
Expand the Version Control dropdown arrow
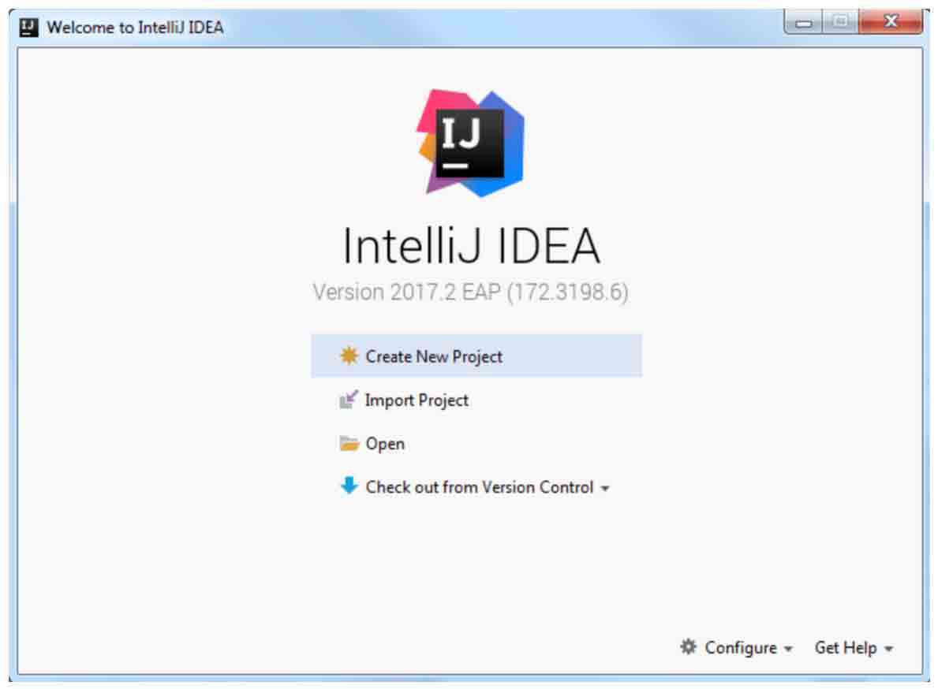[605, 489]
